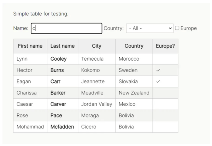Image resolution: width=212 pixels, height=146 pixels.
Task: Select Bolivia in the Mohammad Mcfadden row
Action: click(x=134, y=127)
